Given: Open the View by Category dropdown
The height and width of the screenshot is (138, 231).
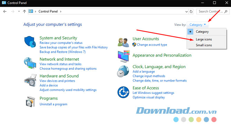Looking at the screenshot, I should coord(198,24).
